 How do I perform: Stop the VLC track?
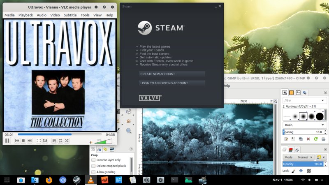click(23, 141)
